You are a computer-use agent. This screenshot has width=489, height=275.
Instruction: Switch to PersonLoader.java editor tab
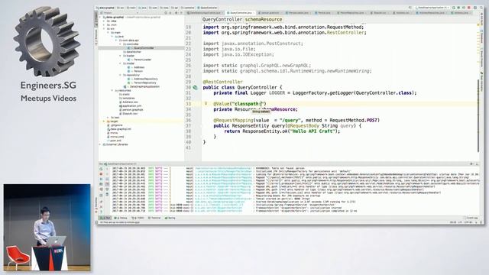pyautogui.click(x=299, y=13)
